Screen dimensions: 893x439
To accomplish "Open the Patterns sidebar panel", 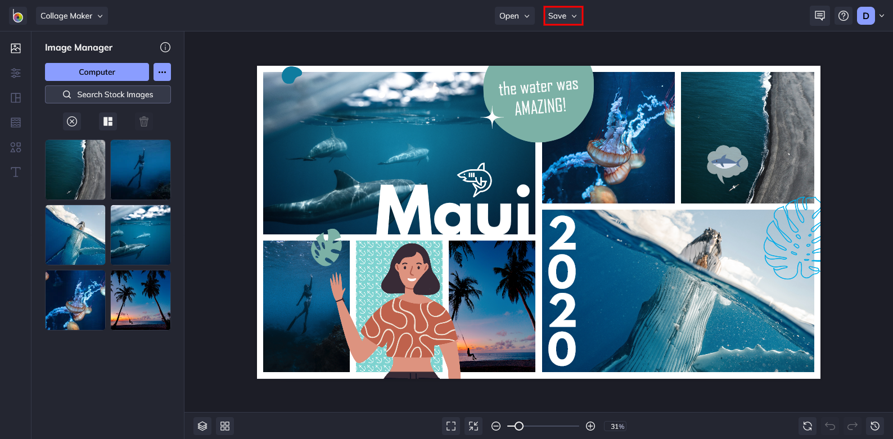I will [16, 123].
